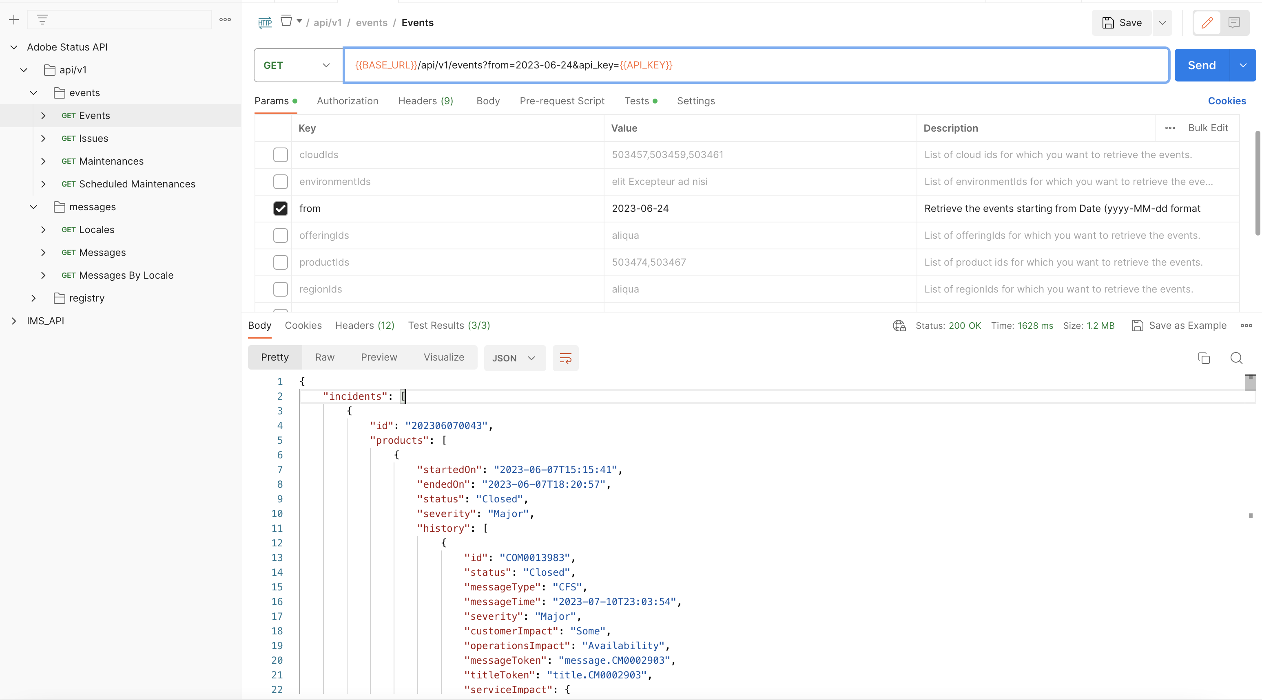Open the response Cookies tab
This screenshot has height=700, width=1262.
[x=303, y=326]
